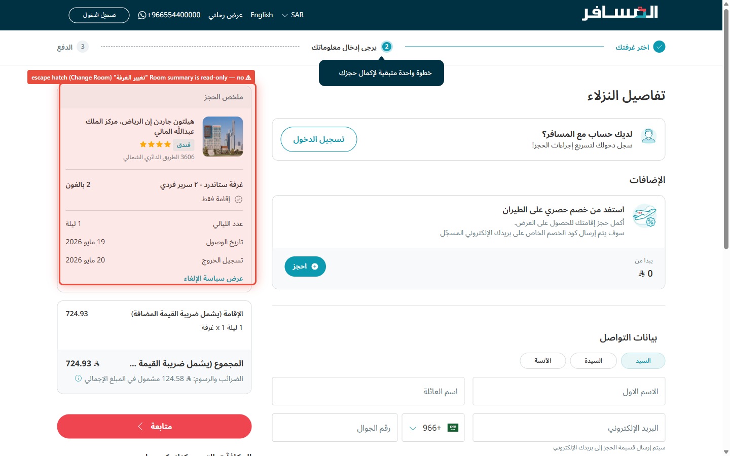Click the hotel name هيلتون جاردن إن الرياض

point(140,126)
